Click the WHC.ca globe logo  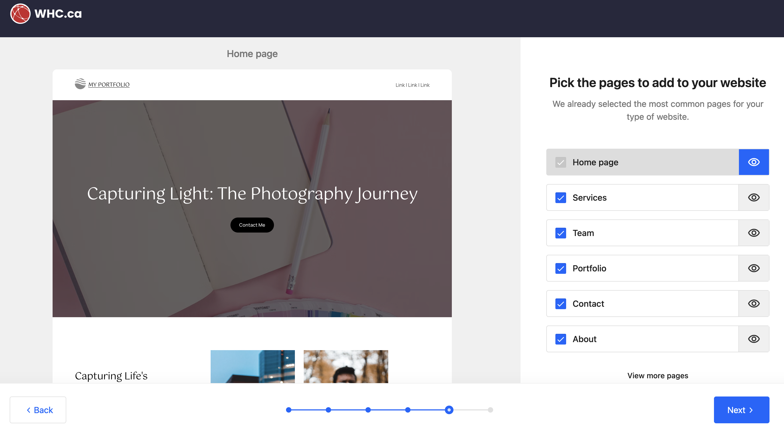(x=20, y=14)
